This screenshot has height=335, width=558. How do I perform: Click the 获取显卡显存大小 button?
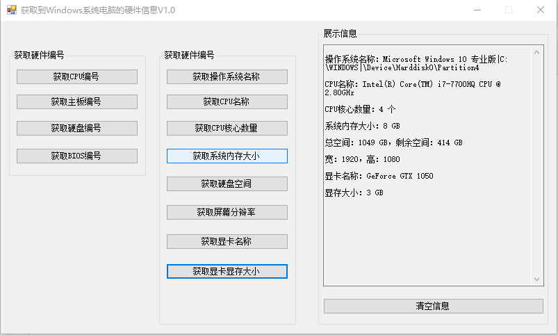[x=227, y=271]
